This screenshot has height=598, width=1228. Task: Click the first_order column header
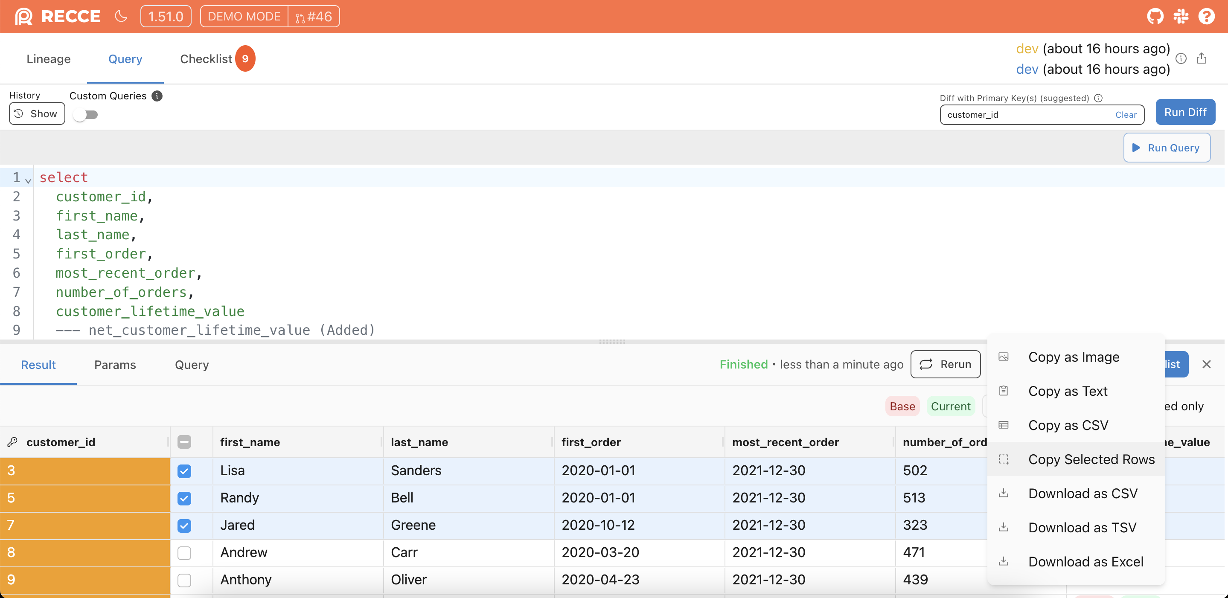[x=639, y=442]
